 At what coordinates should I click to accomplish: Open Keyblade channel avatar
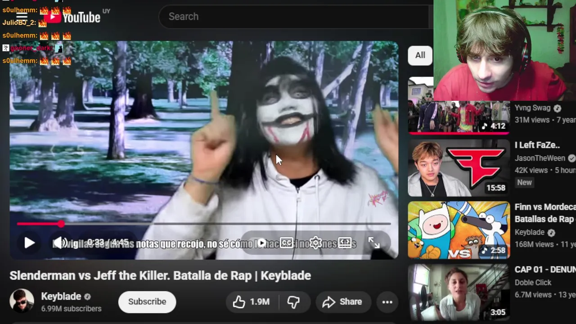22,301
